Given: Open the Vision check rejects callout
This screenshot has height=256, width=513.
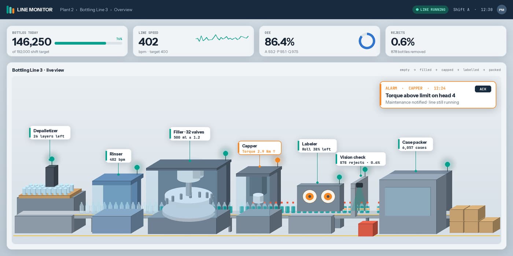Looking at the screenshot, I should pyautogui.click(x=361, y=159).
